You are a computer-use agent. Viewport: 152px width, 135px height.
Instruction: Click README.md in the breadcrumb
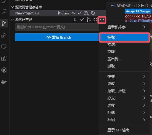tap(127, 6)
